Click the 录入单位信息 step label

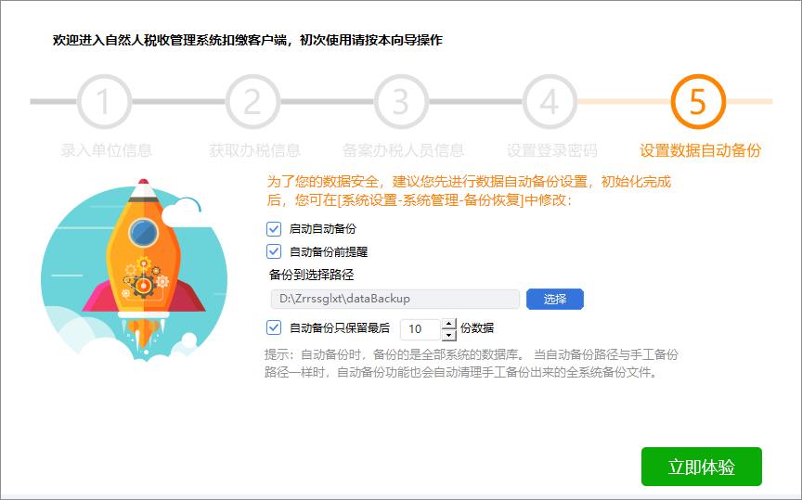click(x=107, y=150)
